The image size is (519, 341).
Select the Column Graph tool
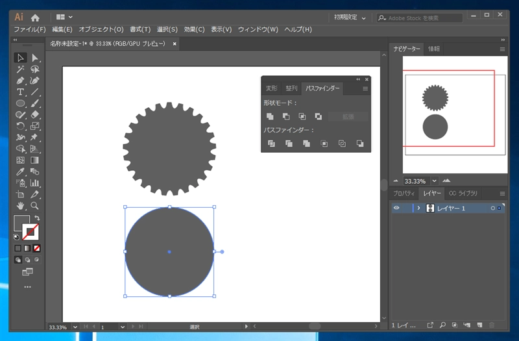pos(35,183)
